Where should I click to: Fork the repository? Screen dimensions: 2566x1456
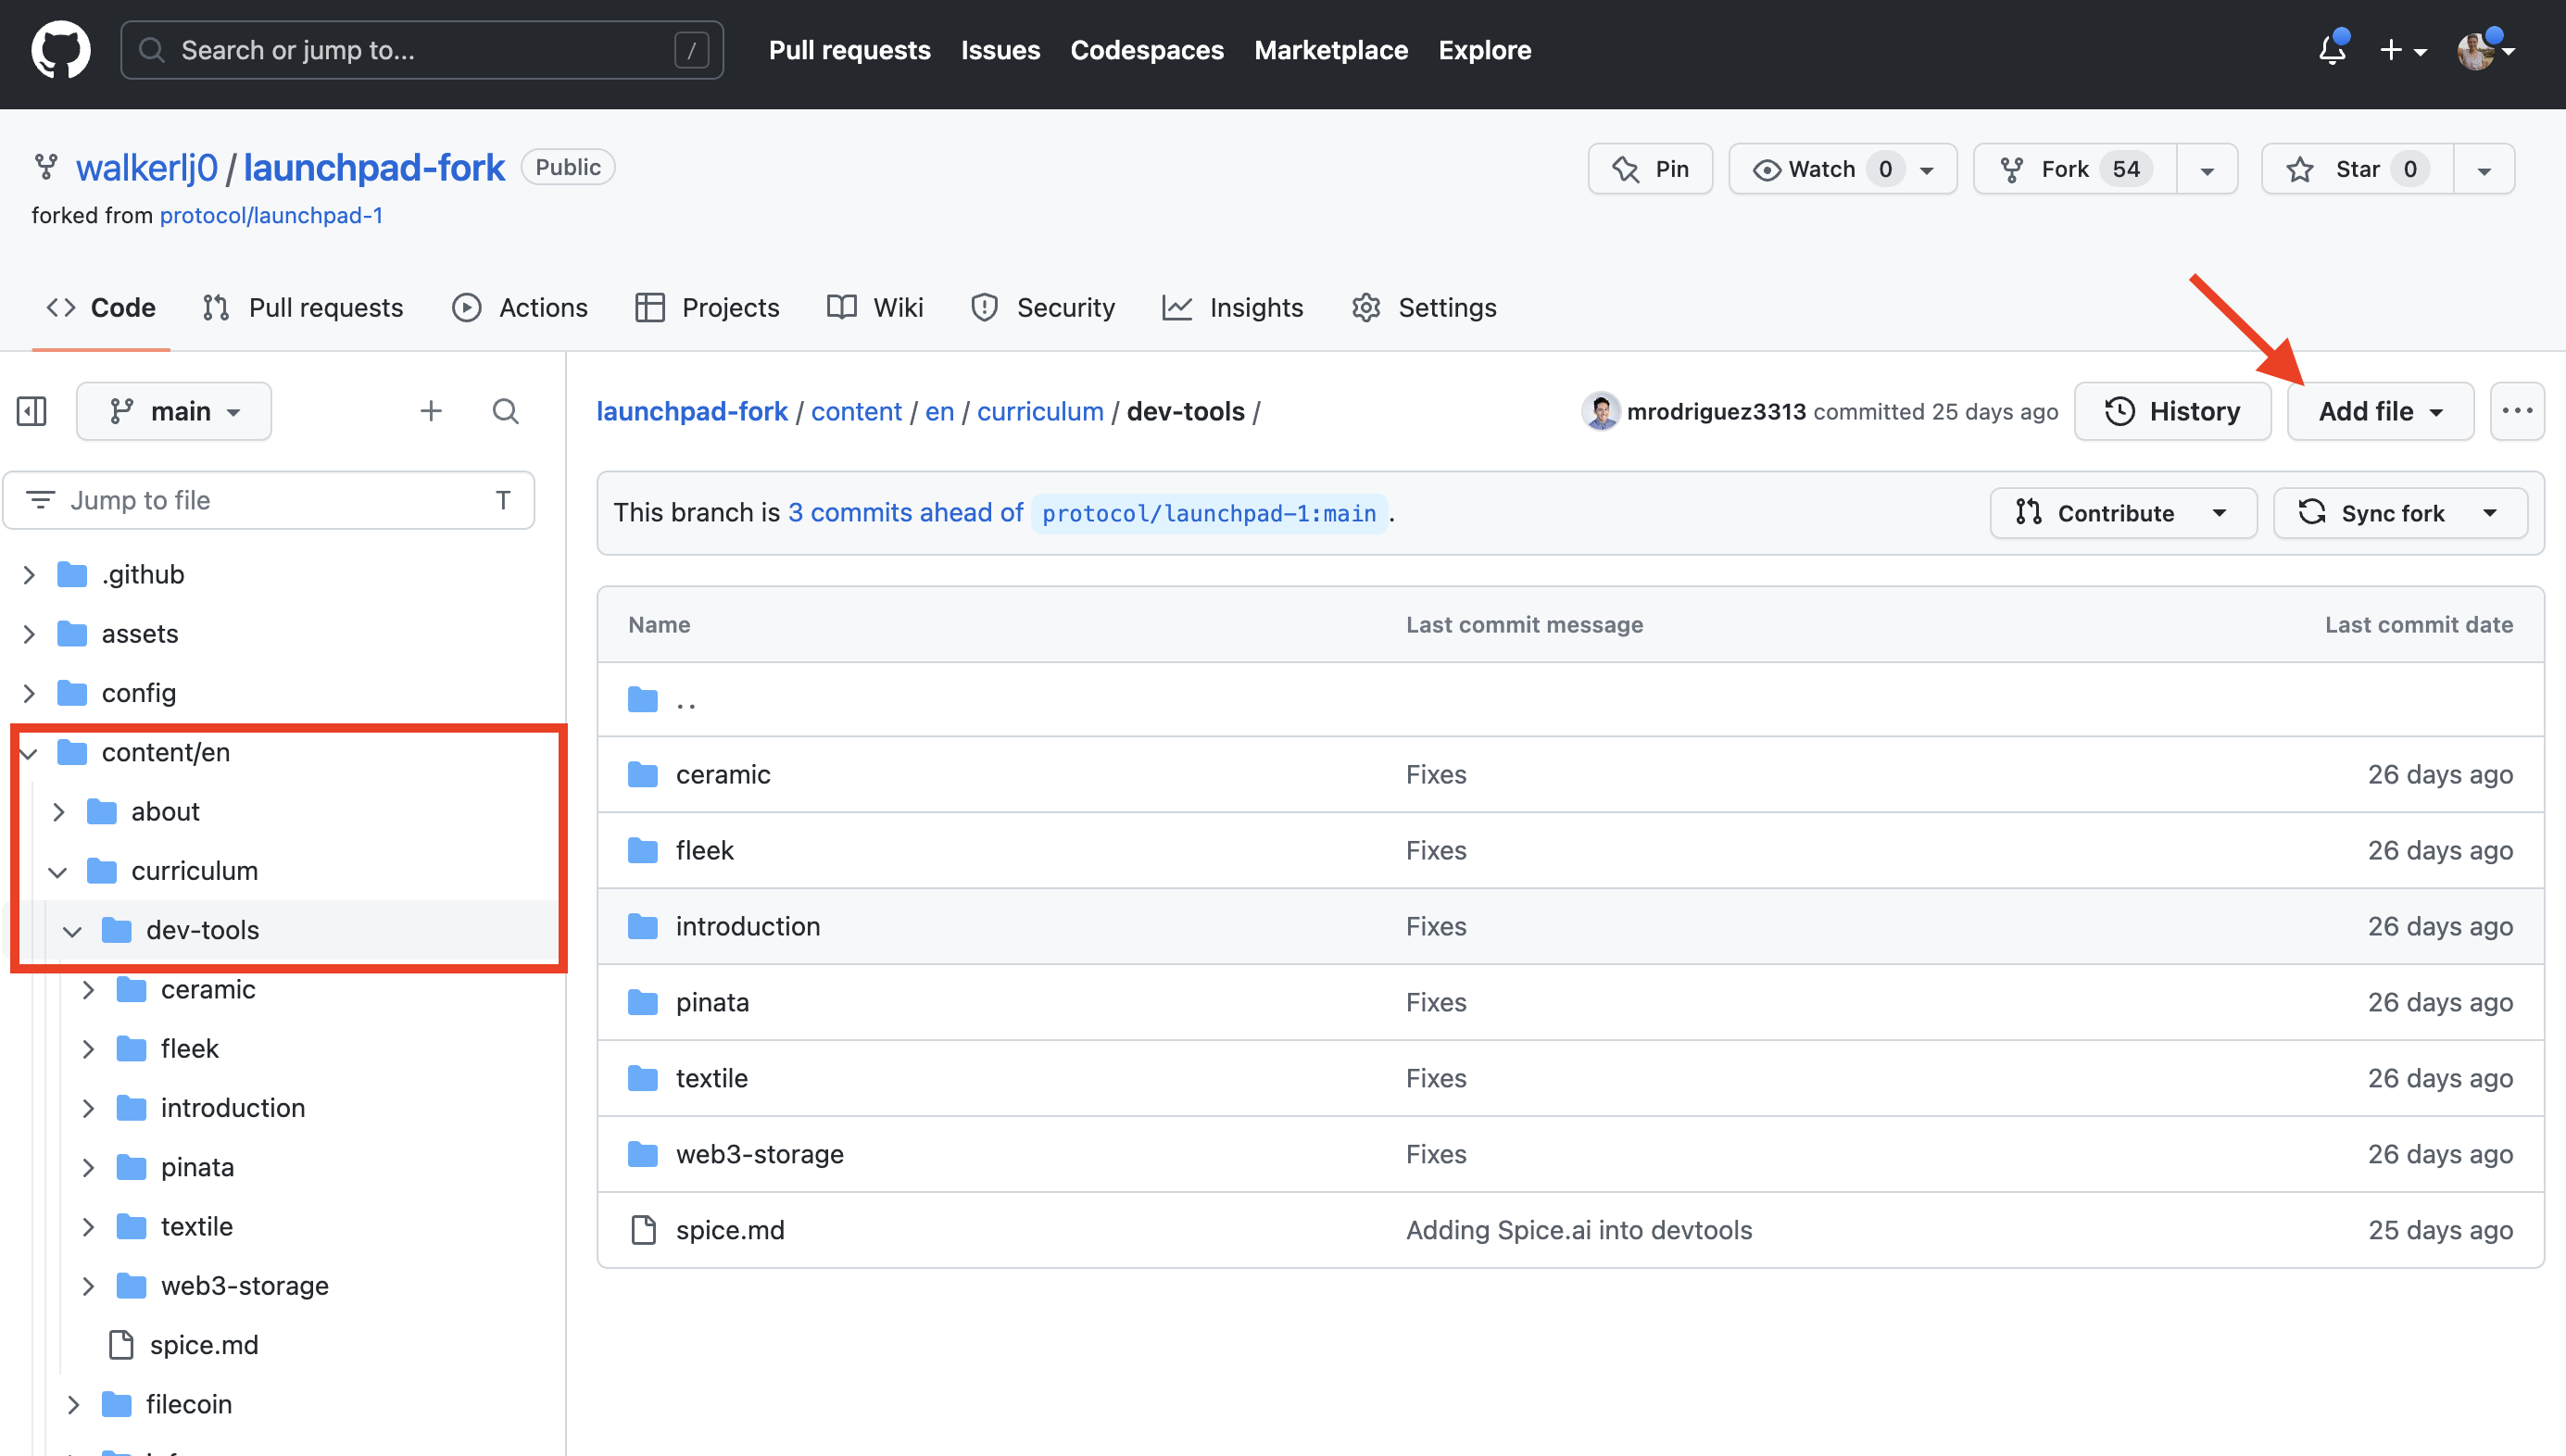[2075, 169]
